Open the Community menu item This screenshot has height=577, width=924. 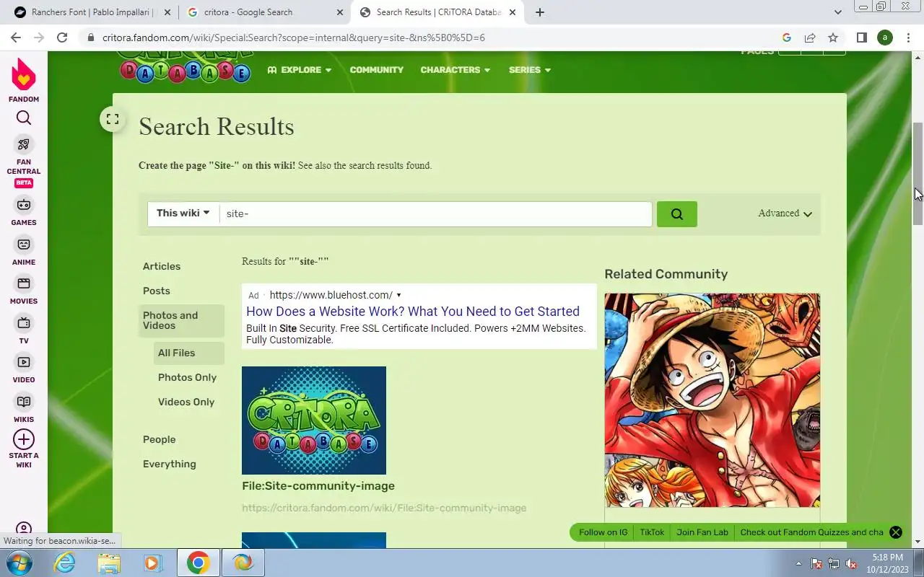coord(377,70)
